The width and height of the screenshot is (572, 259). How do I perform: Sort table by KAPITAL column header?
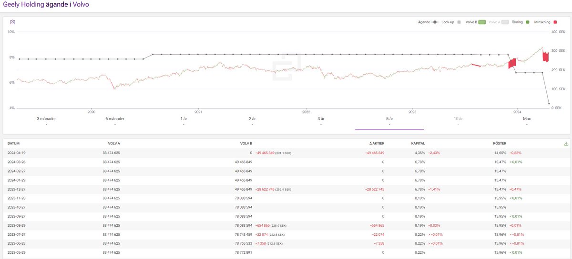coord(418,143)
